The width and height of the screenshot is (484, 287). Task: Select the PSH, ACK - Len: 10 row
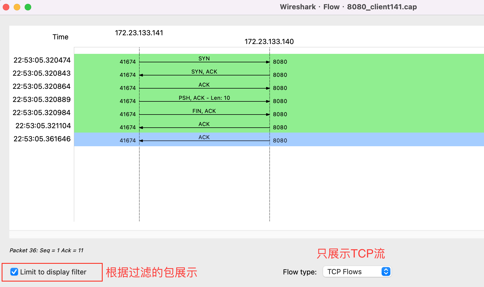(279, 100)
